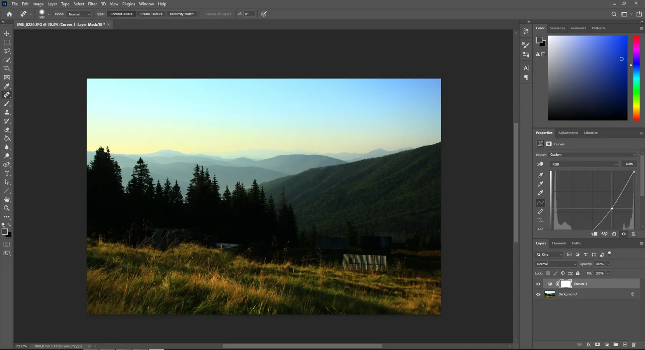The image size is (645, 350).
Task: Hide the Curves 1 layer
Action: [538, 284]
